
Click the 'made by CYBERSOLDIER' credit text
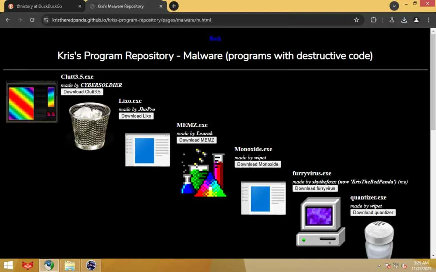pos(91,85)
